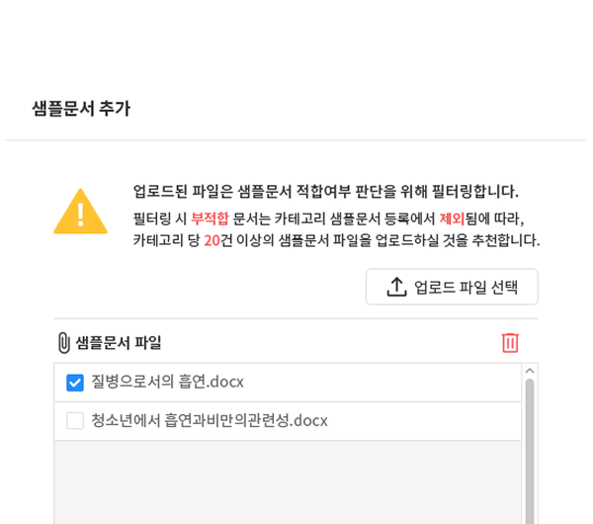The width and height of the screenshot is (593, 524).
Task: Click the 샘플문서 추가 dialog title
Action: tap(81, 109)
